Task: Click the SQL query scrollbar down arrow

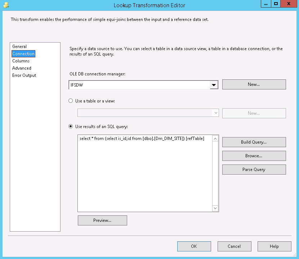Action: point(215,208)
